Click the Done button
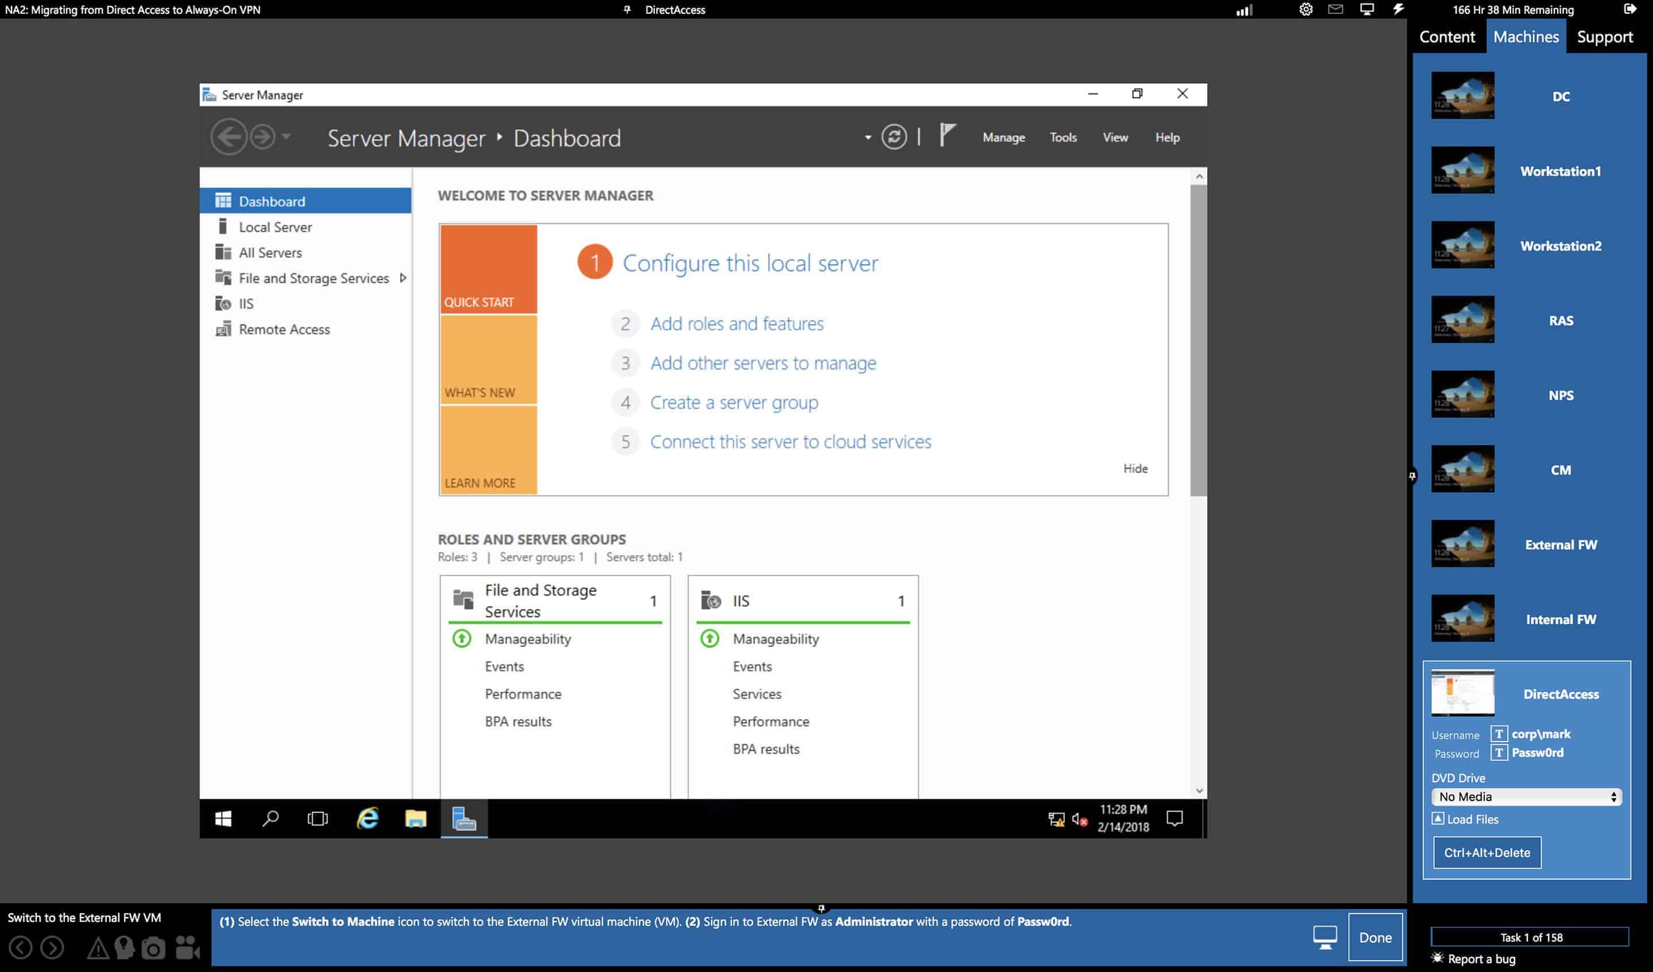The image size is (1653, 972). [x=1375, y=937]
